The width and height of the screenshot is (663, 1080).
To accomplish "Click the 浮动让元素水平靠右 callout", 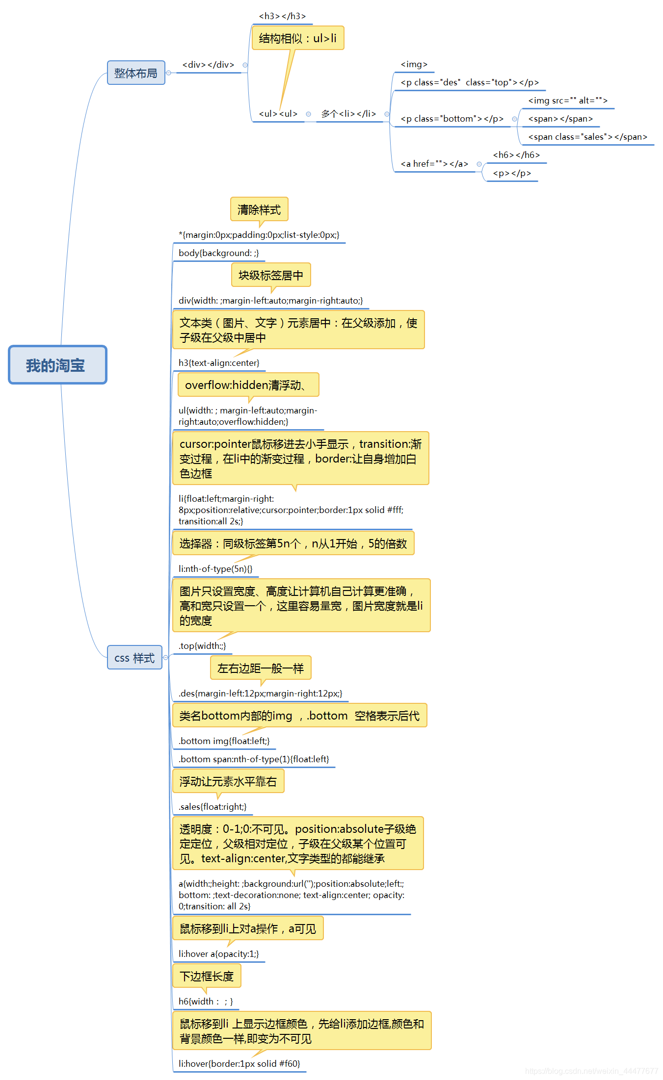I will pos(228,781).
